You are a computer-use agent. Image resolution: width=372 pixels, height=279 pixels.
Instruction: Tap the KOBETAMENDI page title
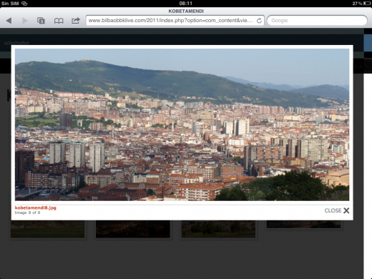[186, 11]
